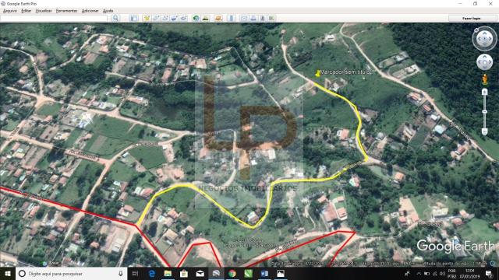Click the search magnifier icon
The width and height of the screenshot is (499, 280).
point(115,19)
